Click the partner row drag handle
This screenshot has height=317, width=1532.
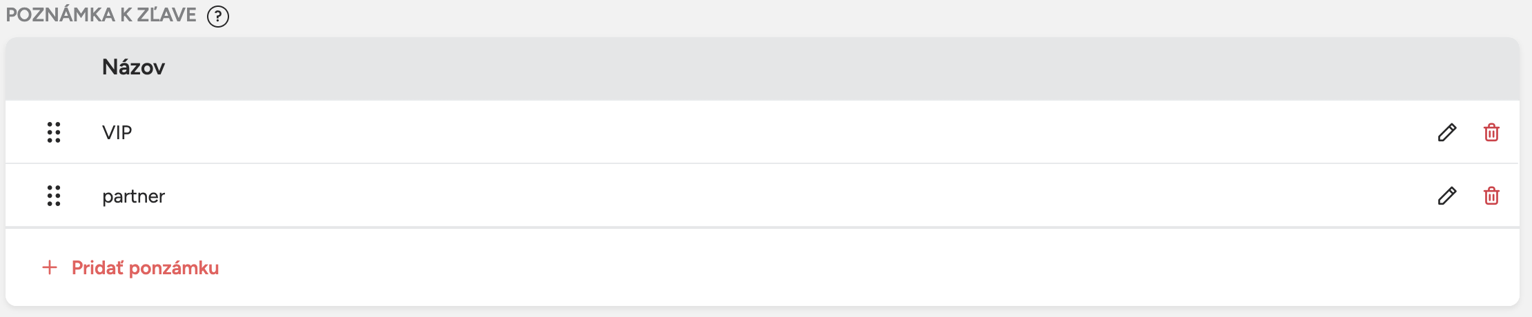[x=54, y=196]
